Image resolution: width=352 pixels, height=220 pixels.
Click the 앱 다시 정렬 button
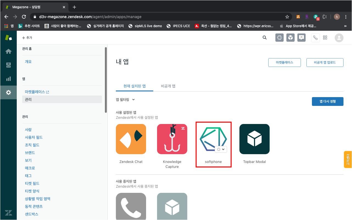328,101
